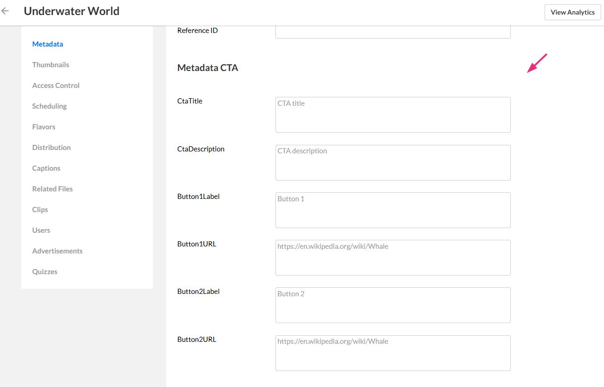Click into the CtaTitle text box
Viewport: 604px width, 387px height.
point(393,115)
